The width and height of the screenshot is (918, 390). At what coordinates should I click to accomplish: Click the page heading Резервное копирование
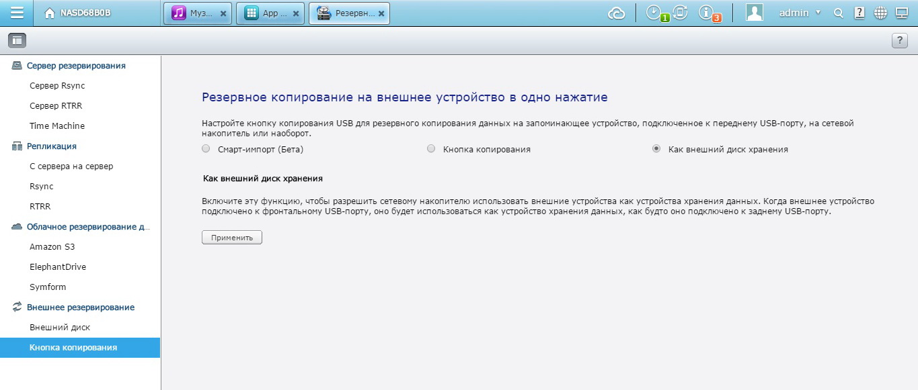(x=405, y=97)
